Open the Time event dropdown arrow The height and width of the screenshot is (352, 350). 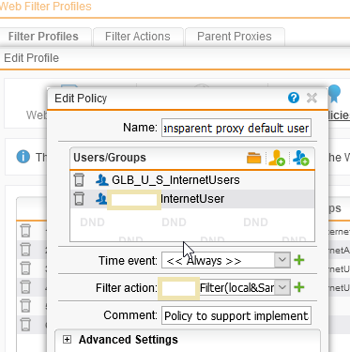(x=282, y=260)
